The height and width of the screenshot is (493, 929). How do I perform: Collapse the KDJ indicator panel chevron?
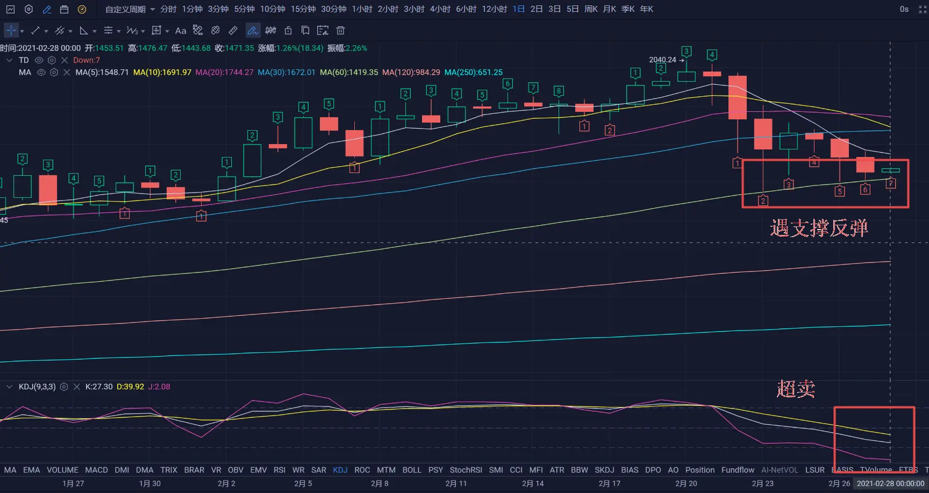tap(9, 387)
